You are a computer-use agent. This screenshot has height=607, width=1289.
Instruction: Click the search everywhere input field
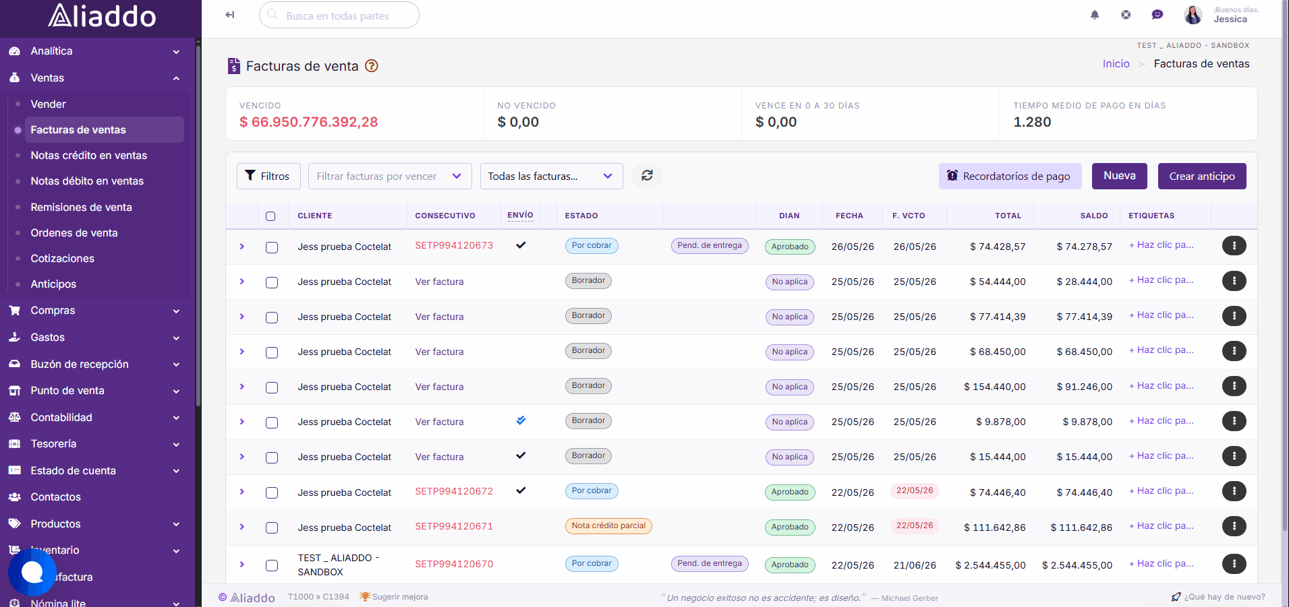[x=339, y=15]
